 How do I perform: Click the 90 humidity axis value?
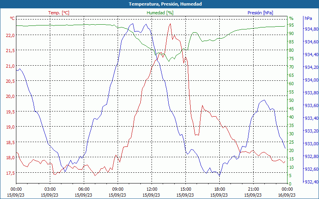pos(291,33)
